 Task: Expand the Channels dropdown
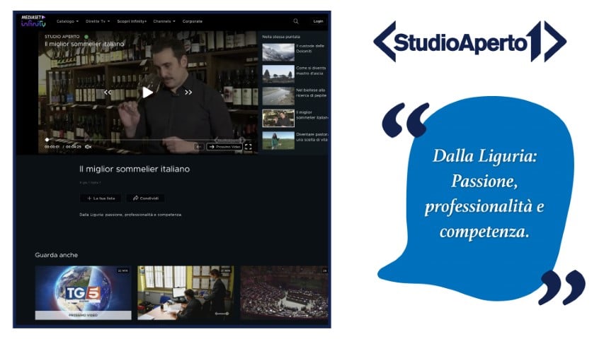coord(164,21)
